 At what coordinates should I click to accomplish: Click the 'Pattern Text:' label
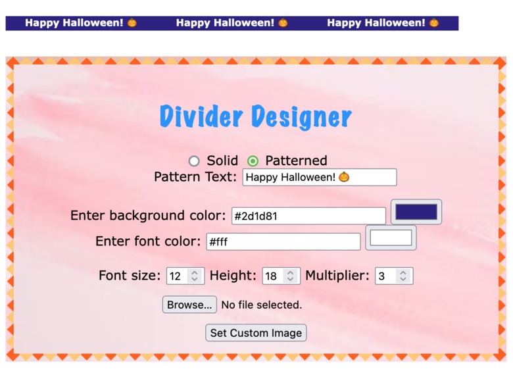click(195, 177)
